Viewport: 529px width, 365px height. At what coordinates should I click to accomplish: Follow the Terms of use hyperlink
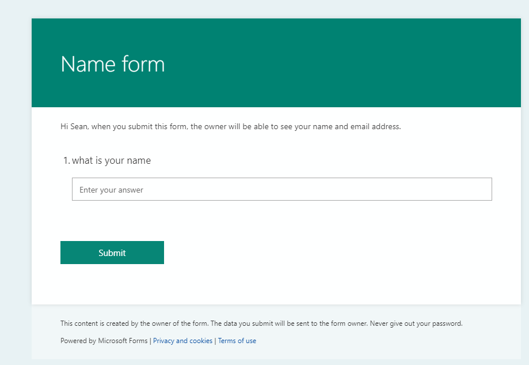(x=237, y=340)
